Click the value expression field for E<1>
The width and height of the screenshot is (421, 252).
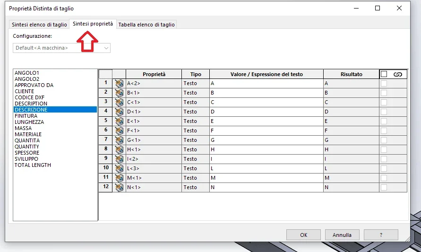point(266,121)
